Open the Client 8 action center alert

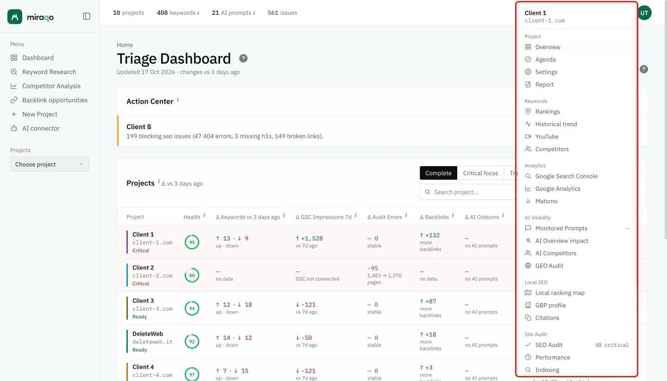click(x=317, y=131)
